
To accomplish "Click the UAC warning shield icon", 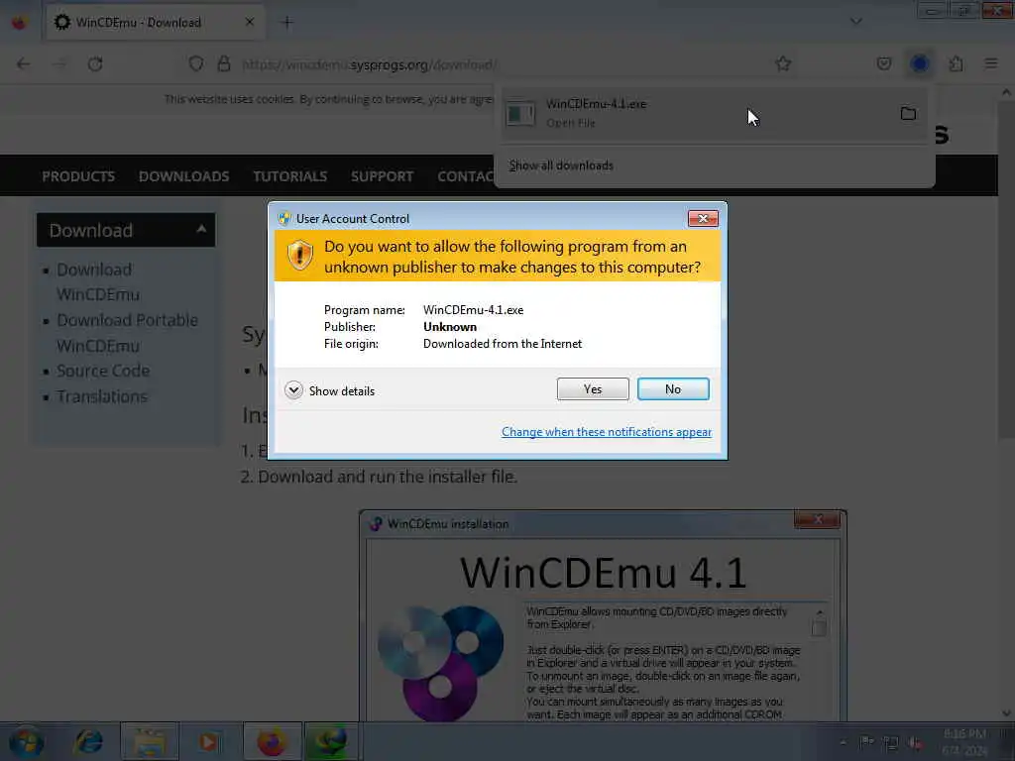I will click(x=299, y=256).
